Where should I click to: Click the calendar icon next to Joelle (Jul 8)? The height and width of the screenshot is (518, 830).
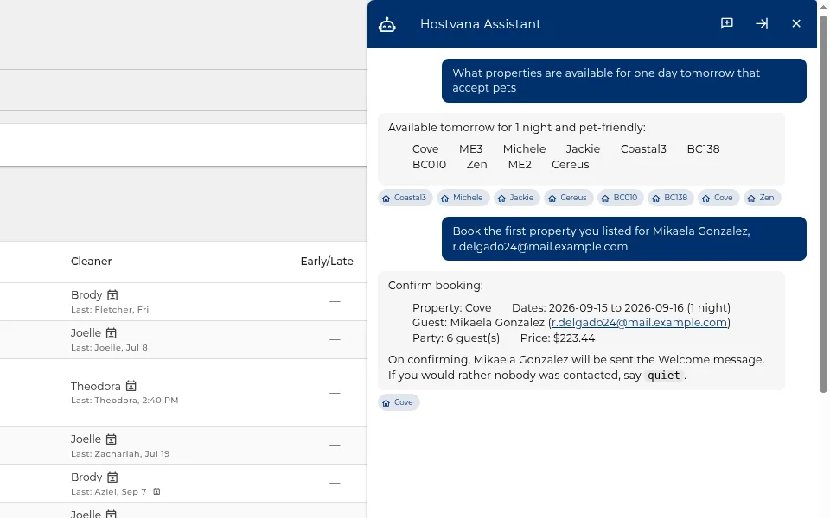coord(112,333)
